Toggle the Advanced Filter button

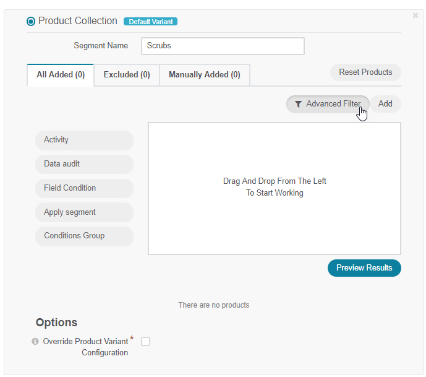tap(328, 104)
